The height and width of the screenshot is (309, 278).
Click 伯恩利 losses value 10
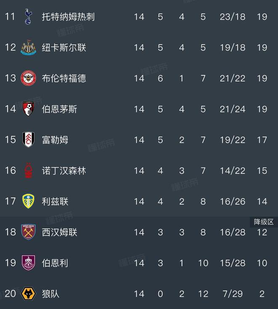tap(203, 263)
